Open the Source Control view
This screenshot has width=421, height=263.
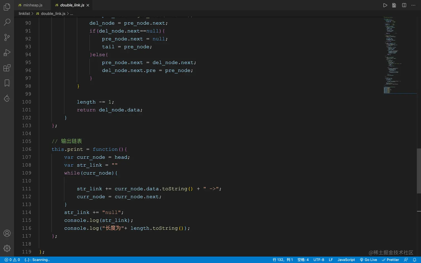pos(7,37)
